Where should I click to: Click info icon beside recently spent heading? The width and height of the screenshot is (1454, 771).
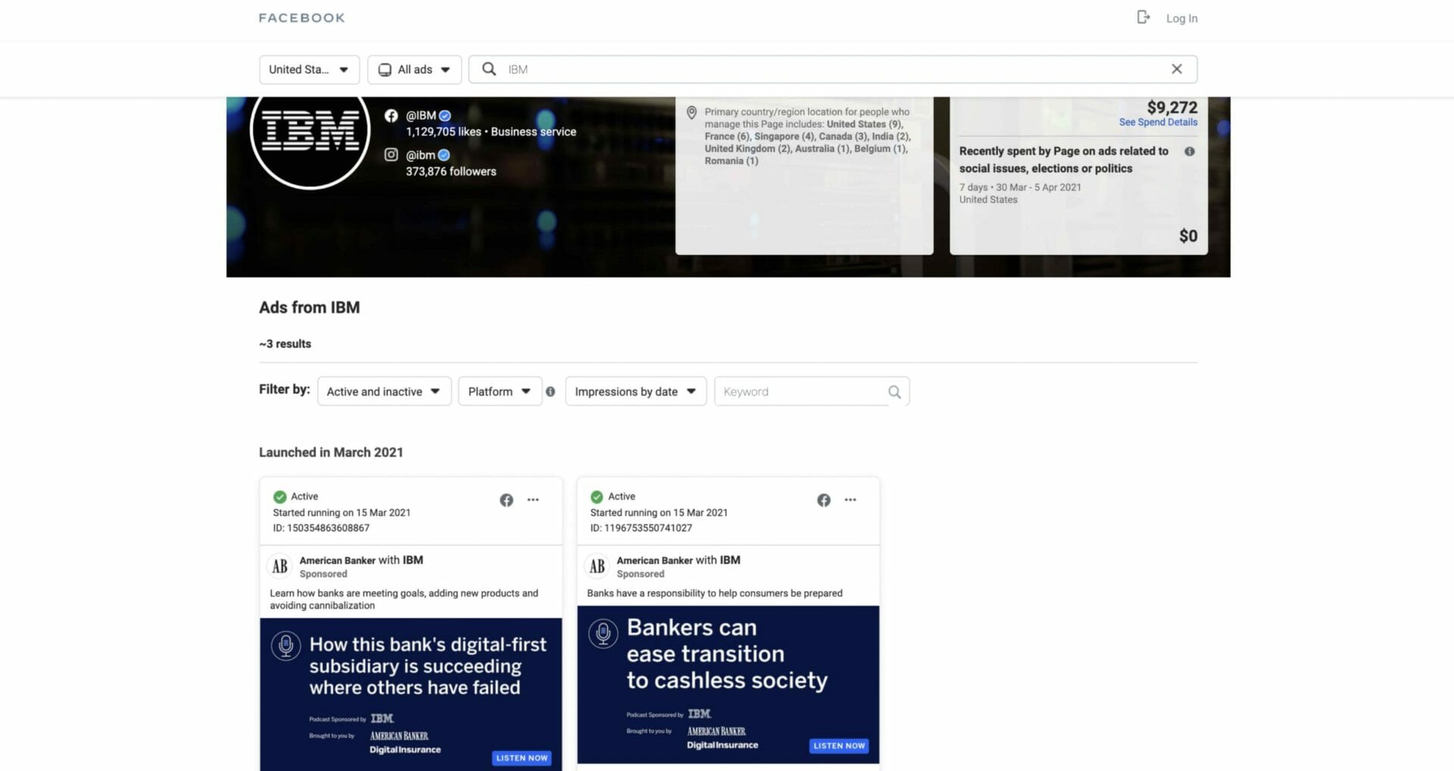[1190, 151]
